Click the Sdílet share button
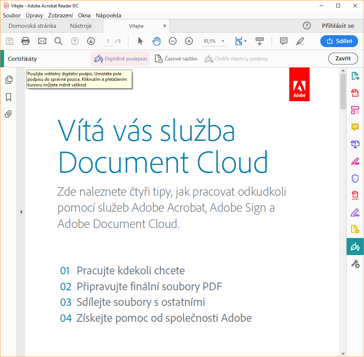364x357 pixels. (339, 41)
